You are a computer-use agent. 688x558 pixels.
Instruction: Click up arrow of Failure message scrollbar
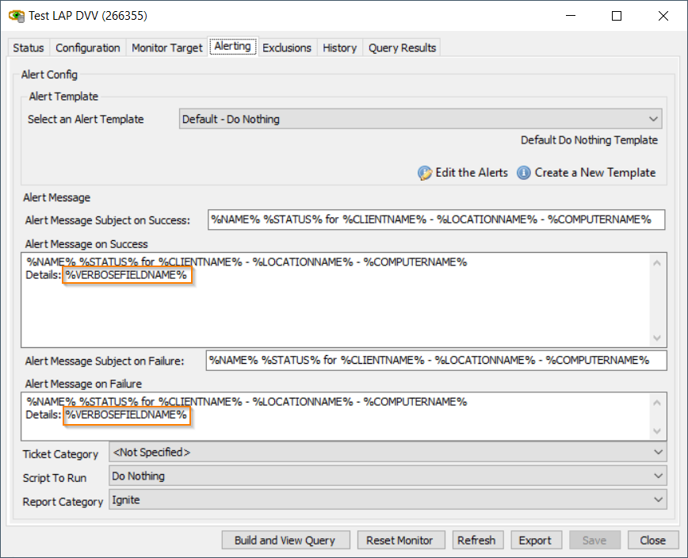[x=657, y=403]
